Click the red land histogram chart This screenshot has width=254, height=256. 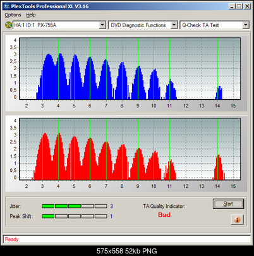[x=130, y=149]
